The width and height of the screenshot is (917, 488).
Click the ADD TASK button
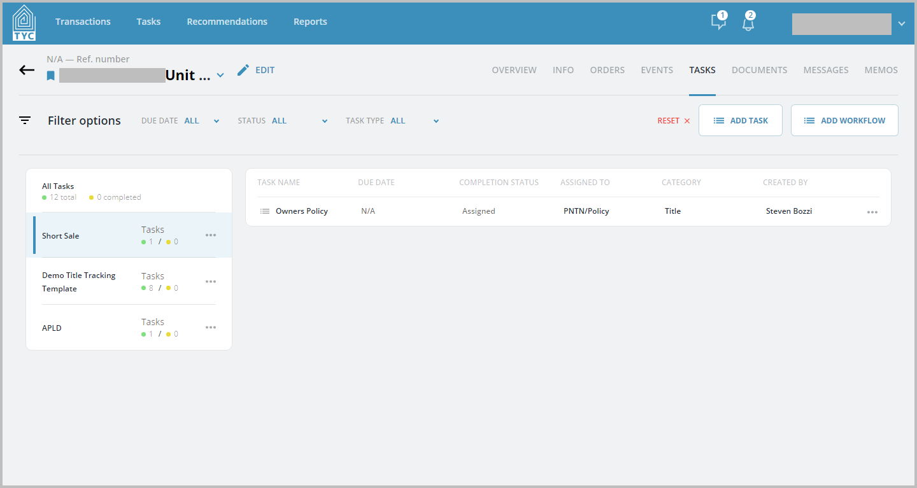click(741, 120)
